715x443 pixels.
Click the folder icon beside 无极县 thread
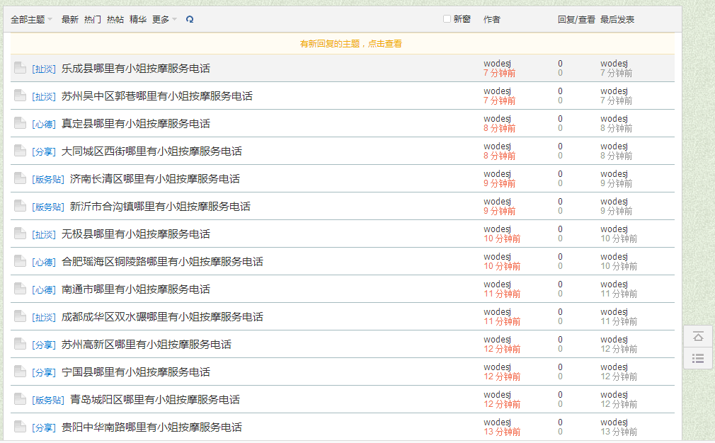[x=20, y=234]
